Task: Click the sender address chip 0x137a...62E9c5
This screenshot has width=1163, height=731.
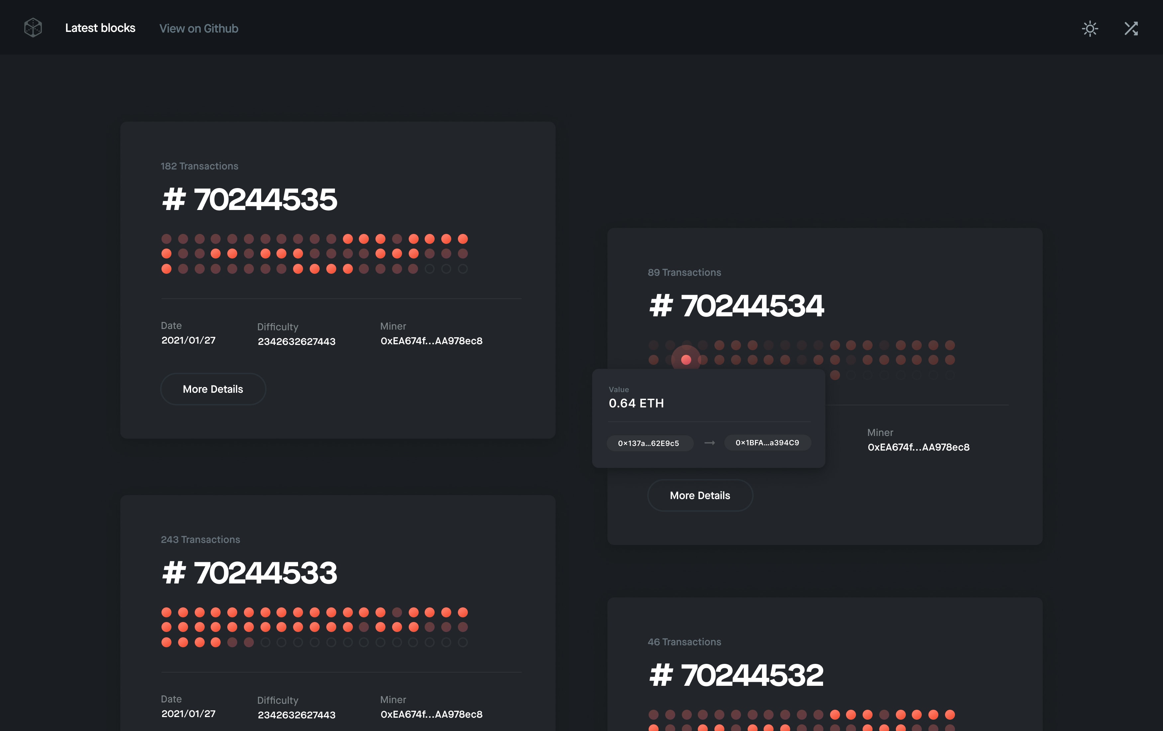Action: click(x=650, y=443)
